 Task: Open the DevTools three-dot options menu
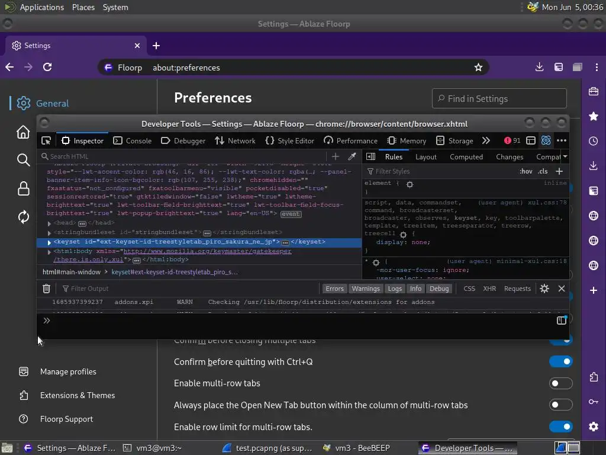[x=562, y=141]
